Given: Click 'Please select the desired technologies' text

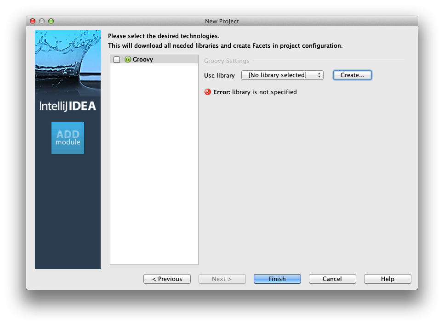Looking at the screenshot, I should coord(164,36).
